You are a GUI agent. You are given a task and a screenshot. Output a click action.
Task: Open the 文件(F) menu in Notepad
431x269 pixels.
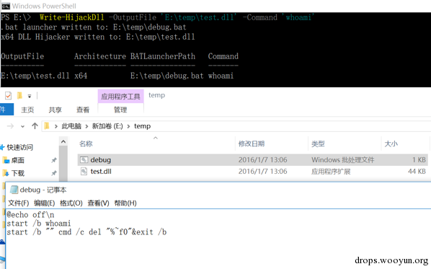coord(19,203)
